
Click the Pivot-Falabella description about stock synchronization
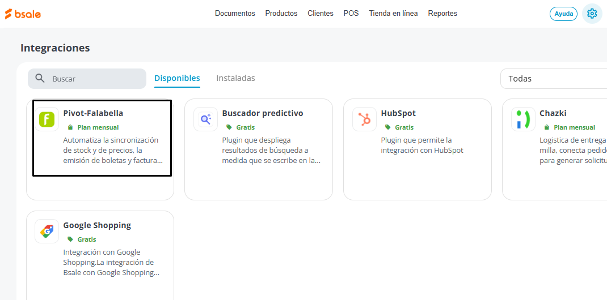pyautogui.click(x=113, y=150)
